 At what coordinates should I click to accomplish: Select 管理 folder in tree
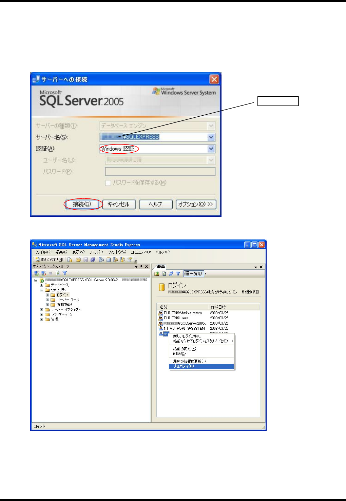click(55, 319)
